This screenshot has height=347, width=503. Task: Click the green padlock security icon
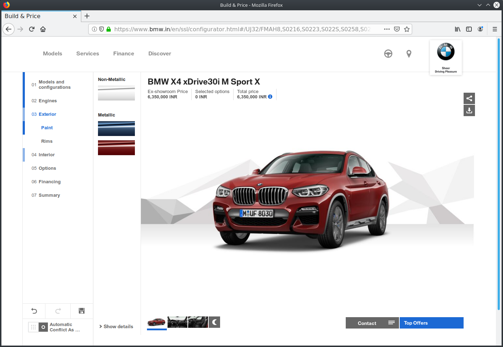[109, 29]
